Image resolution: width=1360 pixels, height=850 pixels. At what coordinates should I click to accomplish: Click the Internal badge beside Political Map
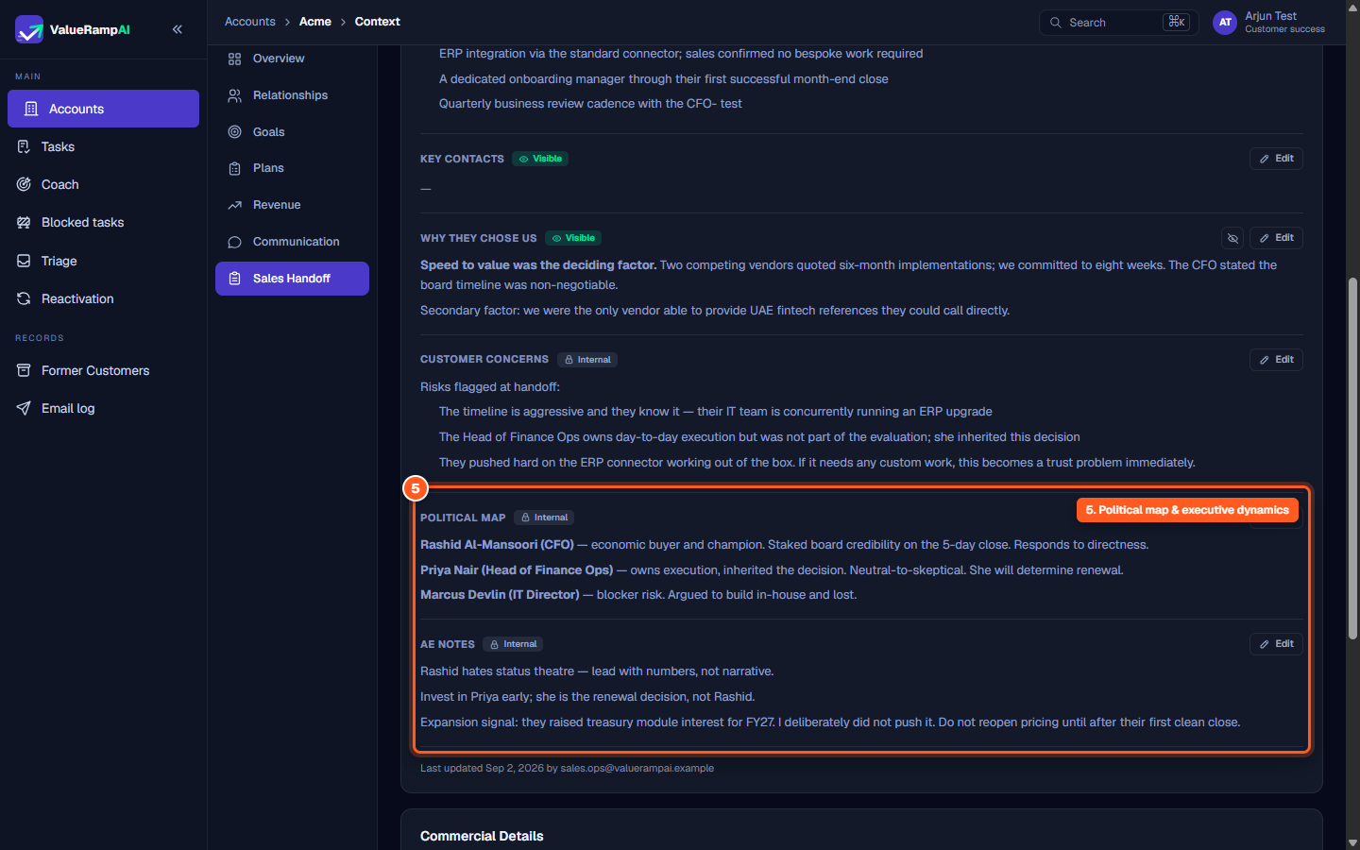(x=544, y=518)
